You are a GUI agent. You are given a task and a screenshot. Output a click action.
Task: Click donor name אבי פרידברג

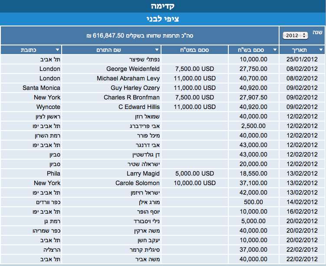click(145, 126)
